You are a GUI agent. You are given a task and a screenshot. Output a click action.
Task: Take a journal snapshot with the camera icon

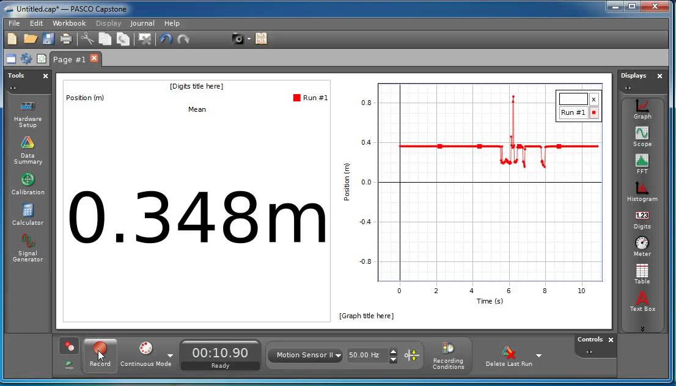[238, 38]
